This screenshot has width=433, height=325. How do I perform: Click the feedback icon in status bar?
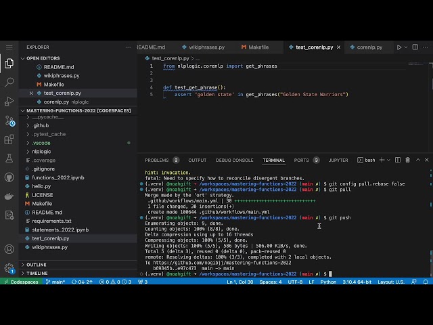coord(413,282)
